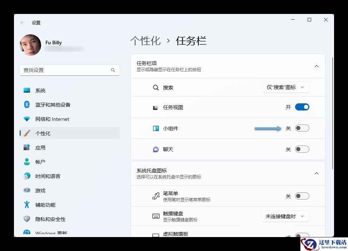Click the 辅助功能 accessibility figure icon
Image resolution: width=348 pixels, height=251 pixels.
(x=27, y=205)
